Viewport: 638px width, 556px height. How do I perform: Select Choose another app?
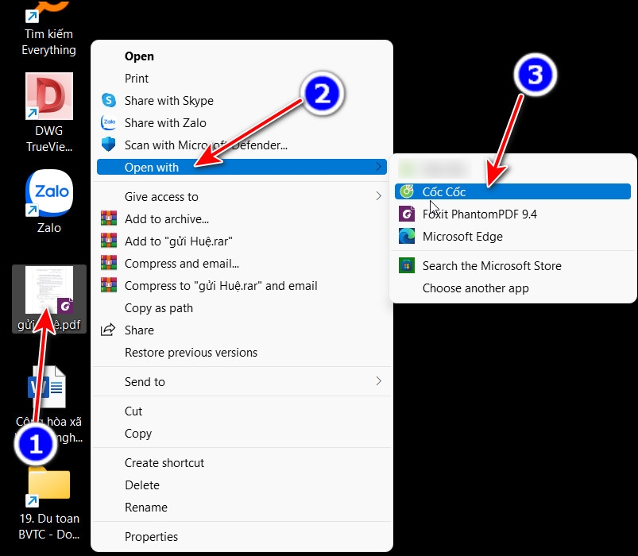click(512, 288)
